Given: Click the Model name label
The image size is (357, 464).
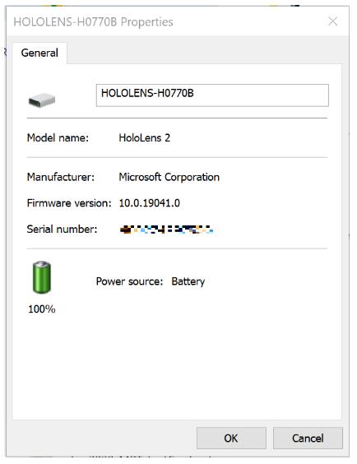Looking at the screenshot, I should point(58,138).
